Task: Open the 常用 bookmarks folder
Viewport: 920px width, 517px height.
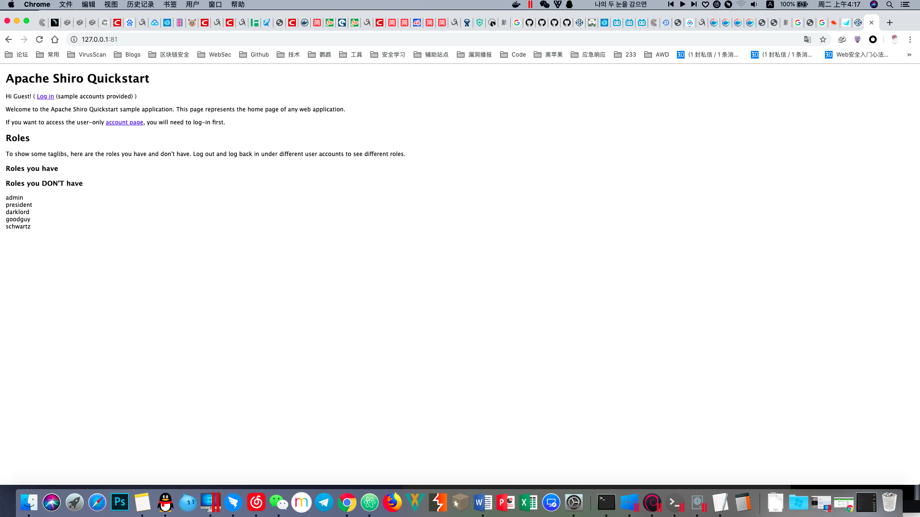Action: tap(48, 55)
